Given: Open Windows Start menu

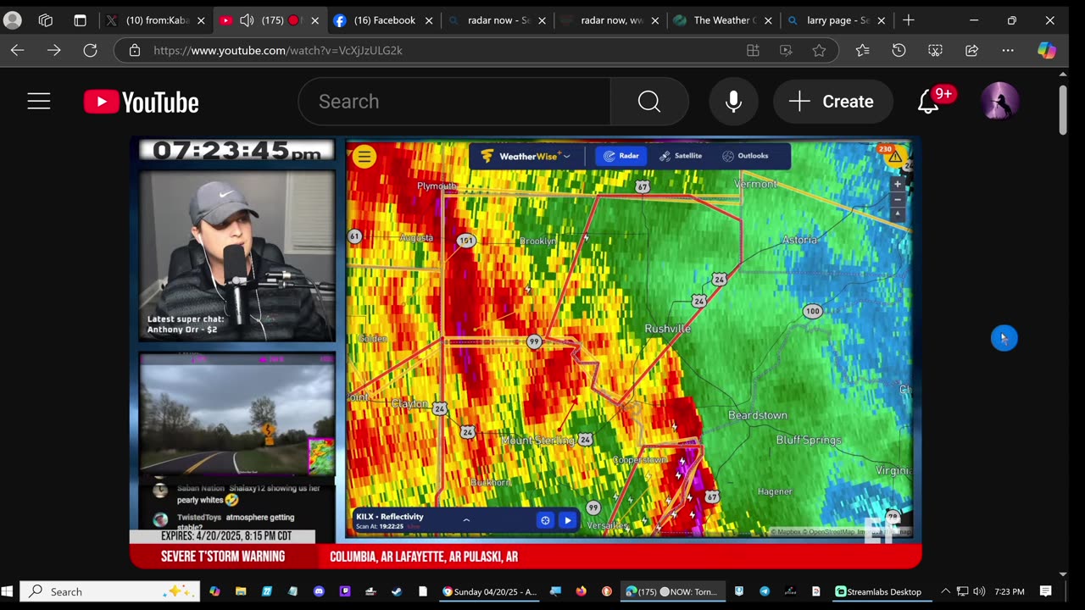Looking at the screenshot, I should tap(8, 591).
